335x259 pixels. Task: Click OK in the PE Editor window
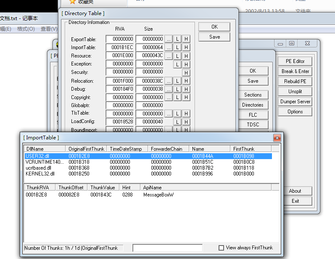click(253, 71)
